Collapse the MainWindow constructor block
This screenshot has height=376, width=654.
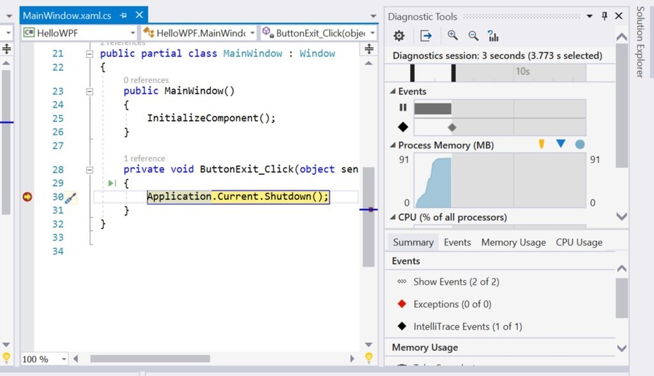[89, 91]
